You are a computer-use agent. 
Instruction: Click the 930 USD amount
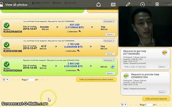(x=75, y=25)
